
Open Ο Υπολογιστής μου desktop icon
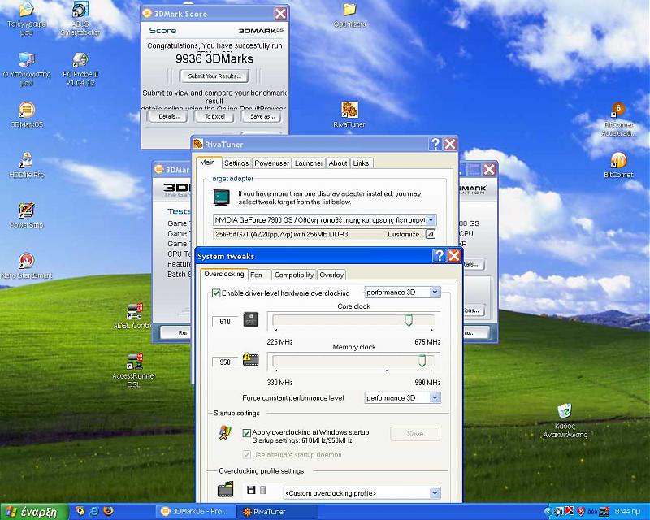tap(27, 69)
